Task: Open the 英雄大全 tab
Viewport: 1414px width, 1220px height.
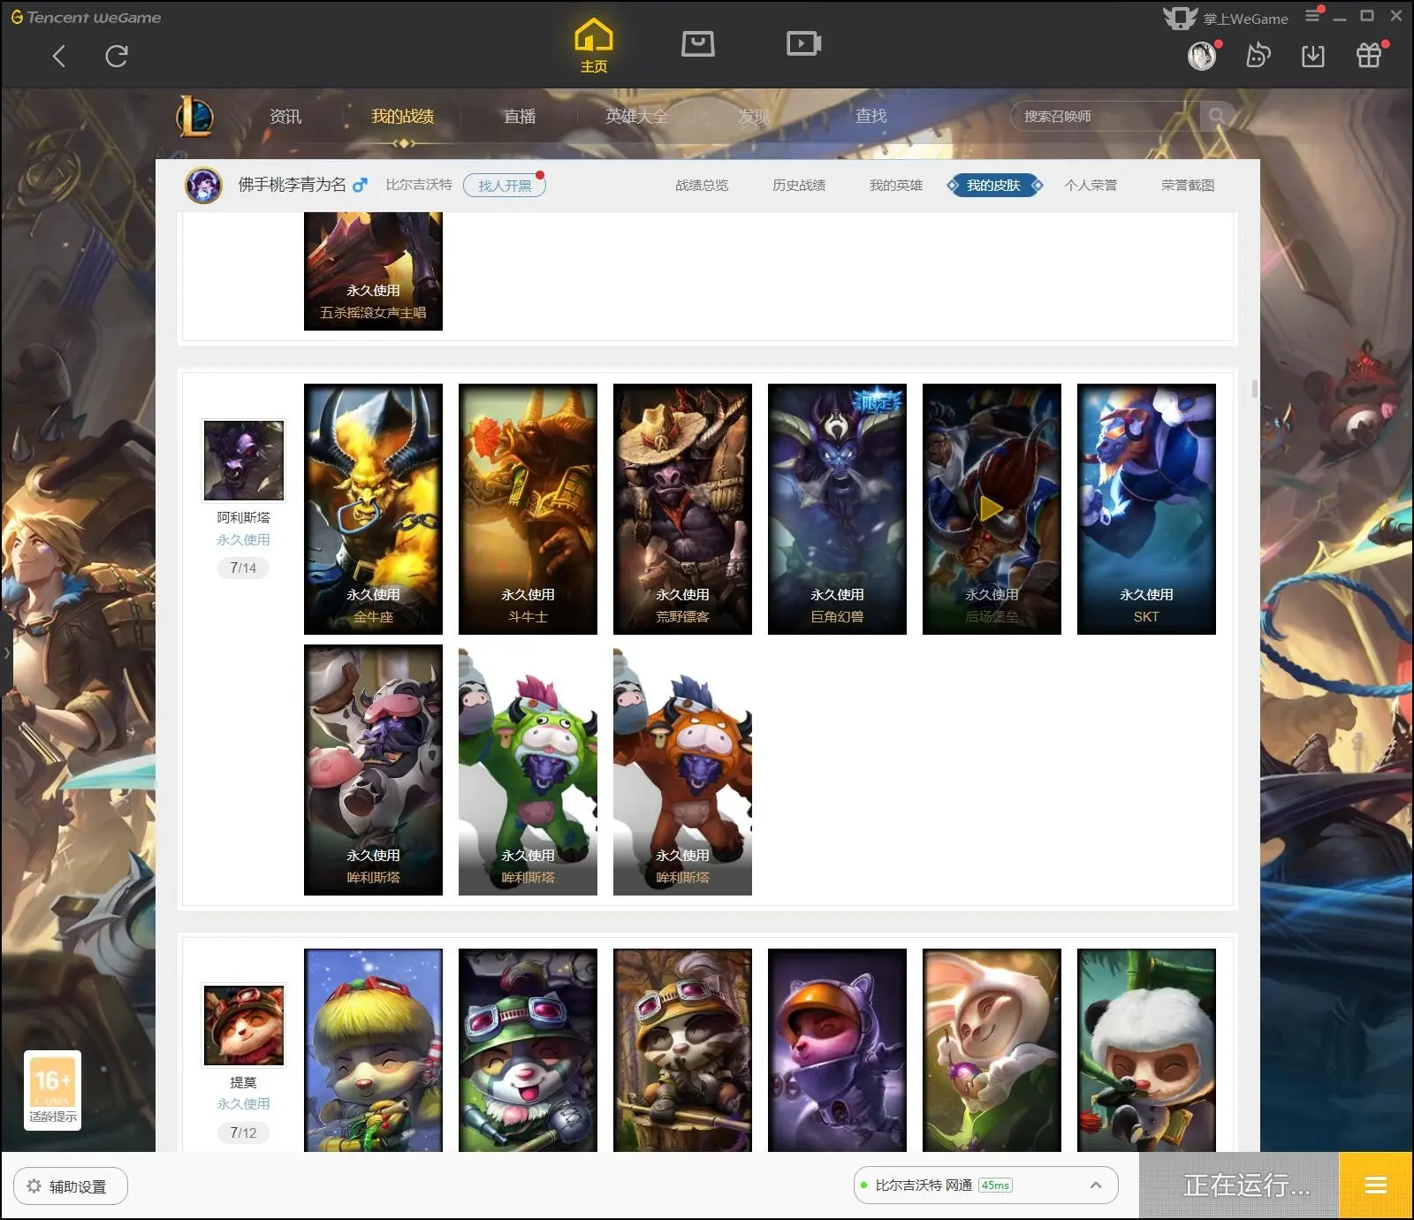Action: 637,116
